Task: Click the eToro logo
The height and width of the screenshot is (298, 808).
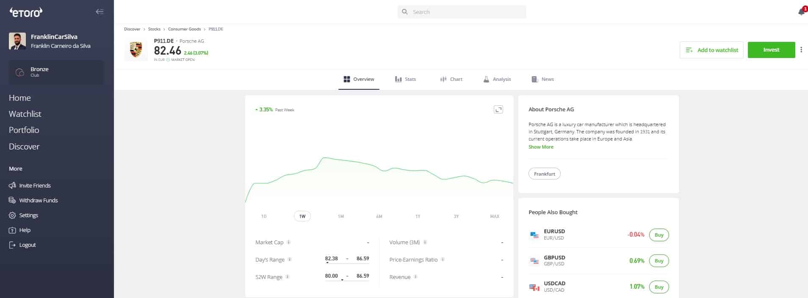Action: click(26, 12)
